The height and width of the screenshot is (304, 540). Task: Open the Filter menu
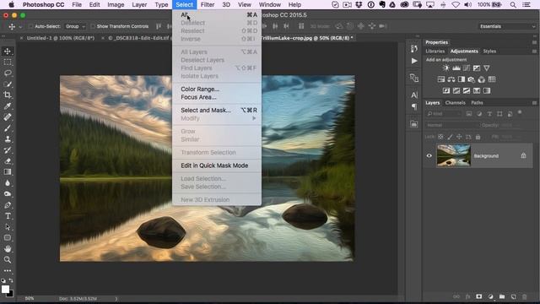[x=208, y=5]
